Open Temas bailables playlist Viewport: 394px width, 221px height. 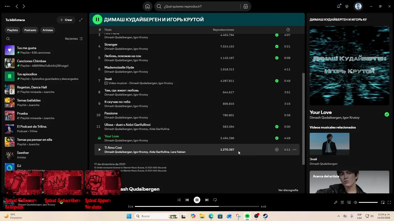point(45,103)
